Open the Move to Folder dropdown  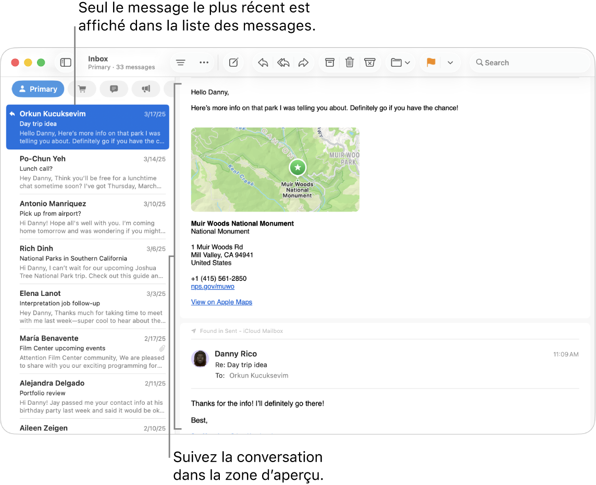400,62
